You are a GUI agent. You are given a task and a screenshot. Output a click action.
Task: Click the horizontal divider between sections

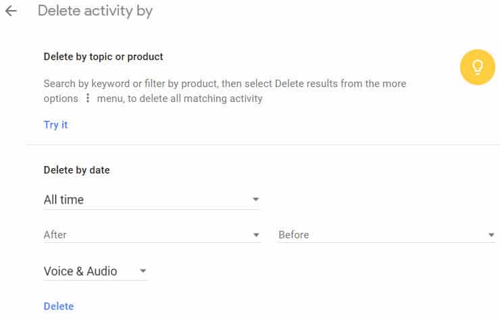pos(262,144)
